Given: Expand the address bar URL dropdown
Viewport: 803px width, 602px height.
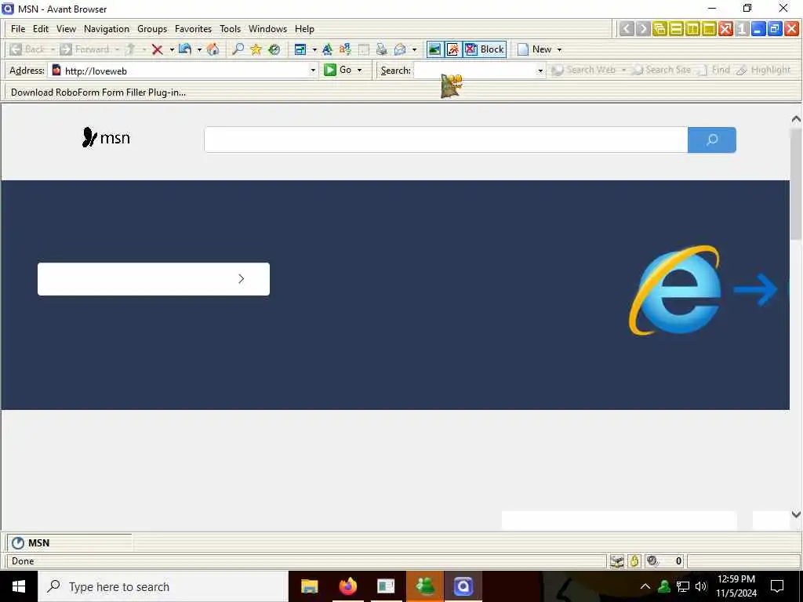Looking at the screenshot, I should 313,70.
